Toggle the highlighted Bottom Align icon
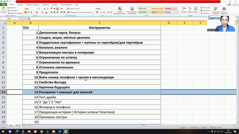This screenshot has height=134, width=239. (57, 9)
